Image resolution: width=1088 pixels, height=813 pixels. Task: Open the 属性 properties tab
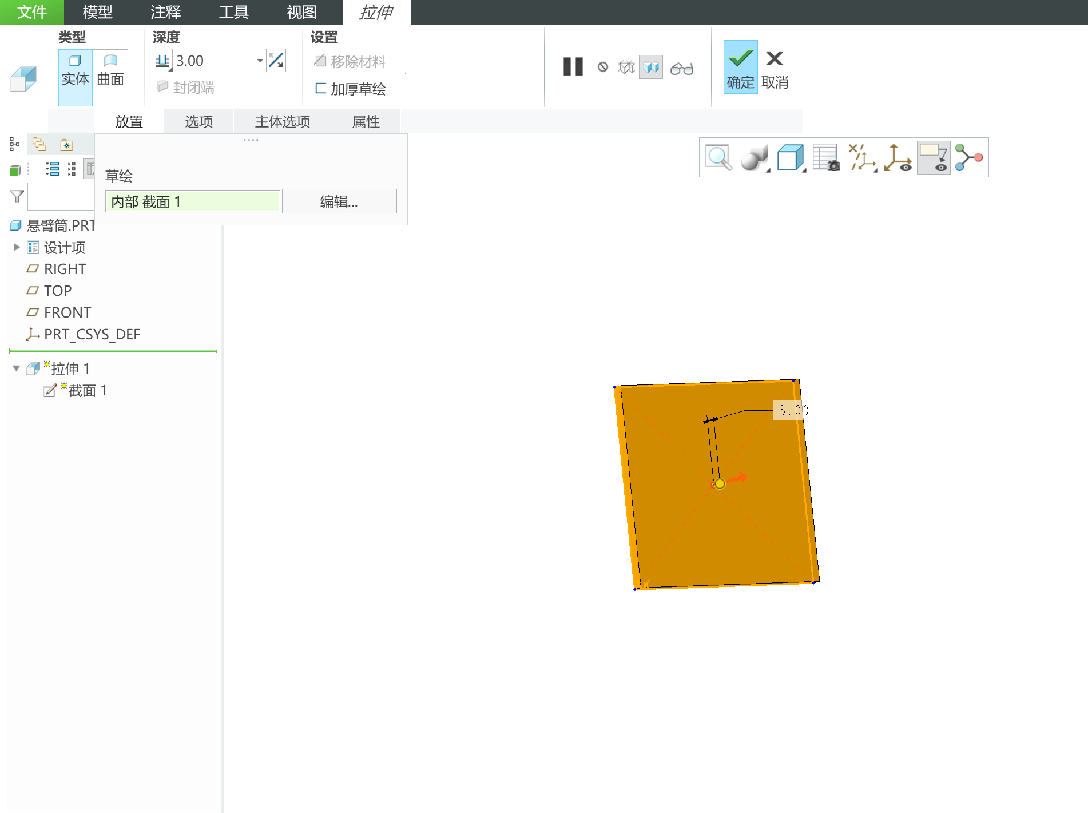point(366,121)
